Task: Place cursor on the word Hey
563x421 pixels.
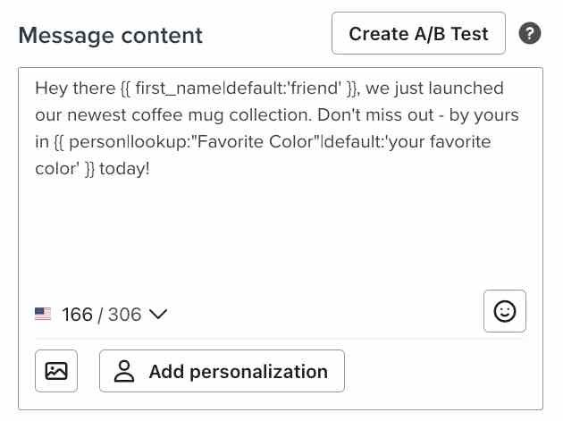Action: point(51,88)
